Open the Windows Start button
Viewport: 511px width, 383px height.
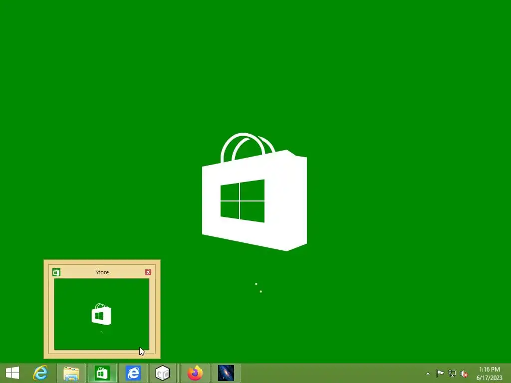pos(12,373)
